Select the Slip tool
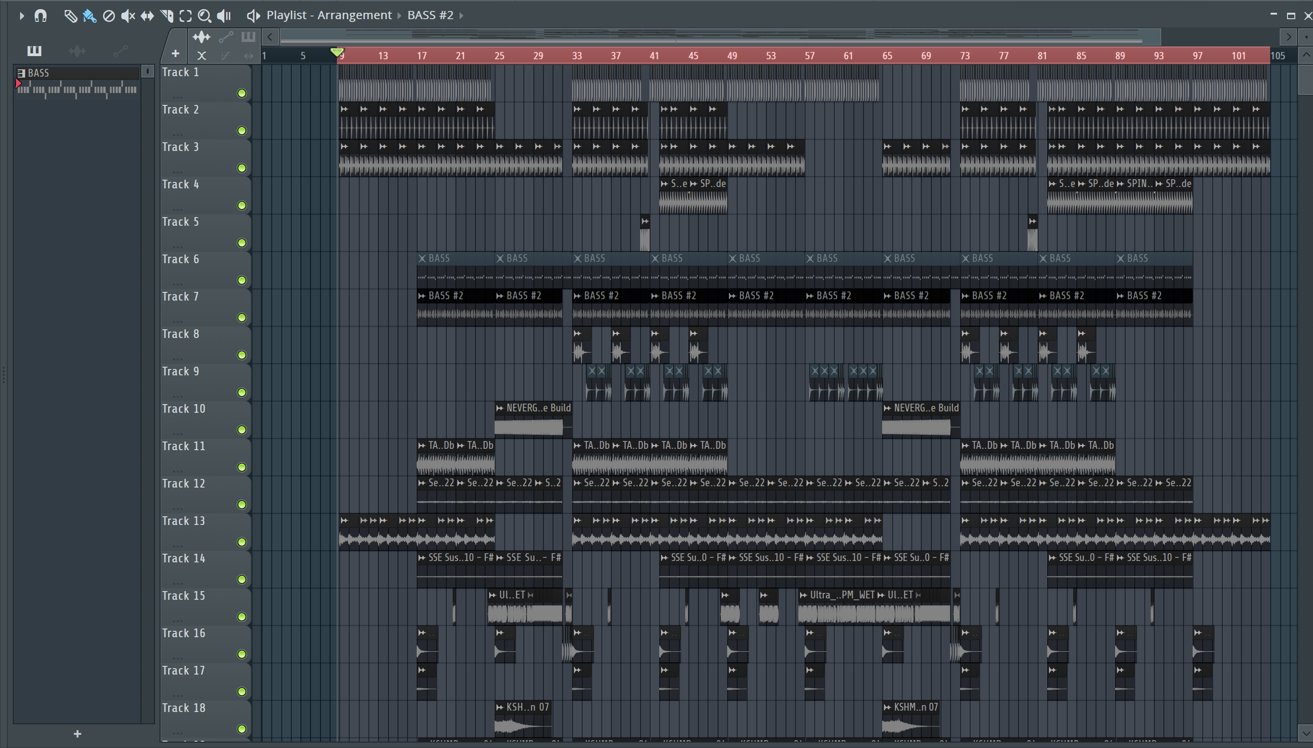This screenshot has height=748, width=1313. [x=147, y=16]
